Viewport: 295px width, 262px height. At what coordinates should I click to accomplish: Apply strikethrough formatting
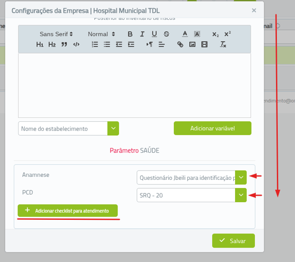pos(166,34)
